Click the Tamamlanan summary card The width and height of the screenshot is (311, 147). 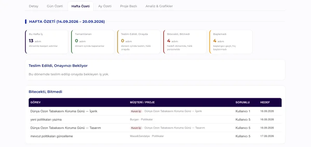pos(93,42)
